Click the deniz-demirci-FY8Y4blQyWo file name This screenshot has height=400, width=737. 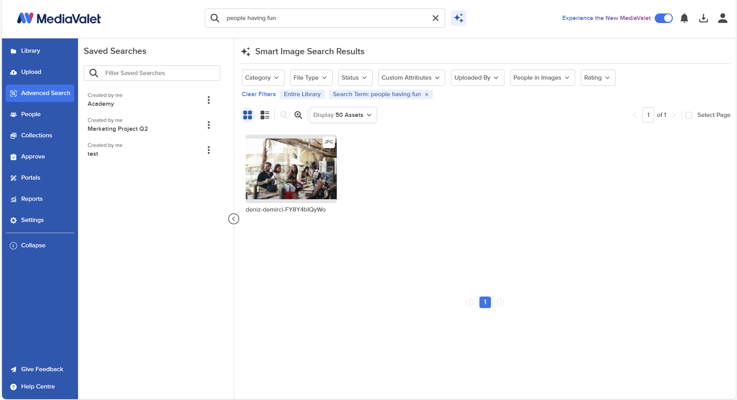tap(286, 210)
